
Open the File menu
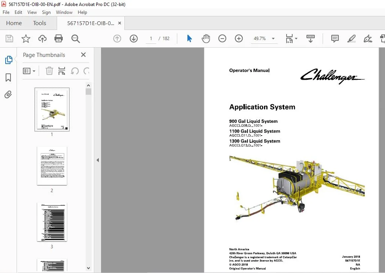[6, 12]
